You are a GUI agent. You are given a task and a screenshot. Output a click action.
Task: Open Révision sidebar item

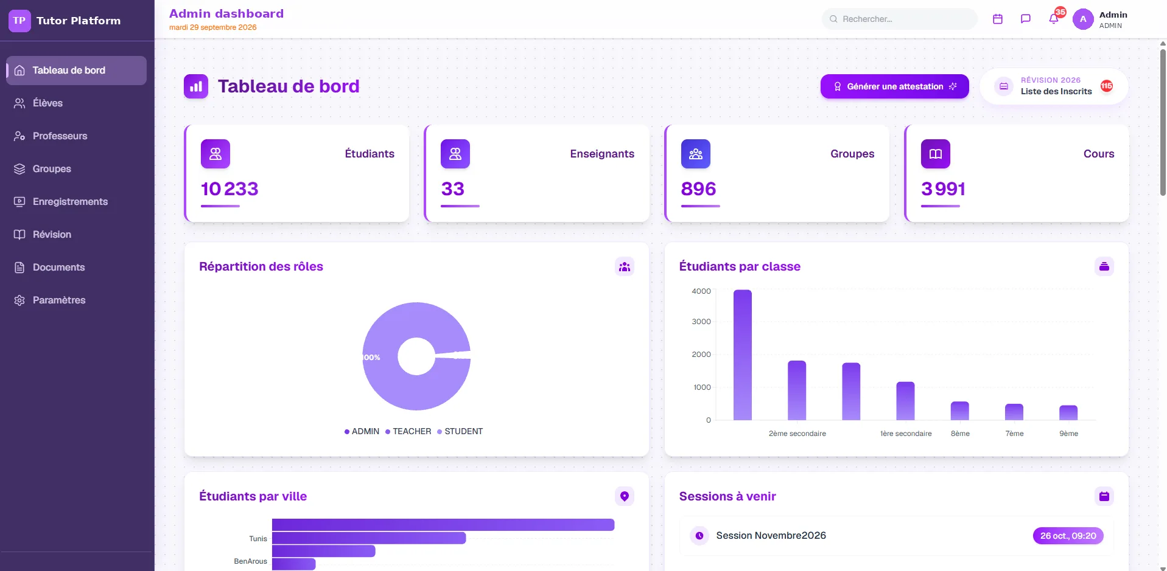76,235
